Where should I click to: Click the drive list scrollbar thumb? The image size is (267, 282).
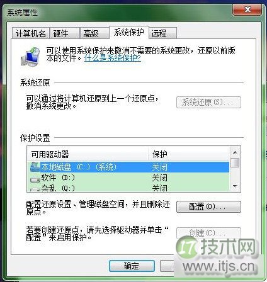pos(235,162)
